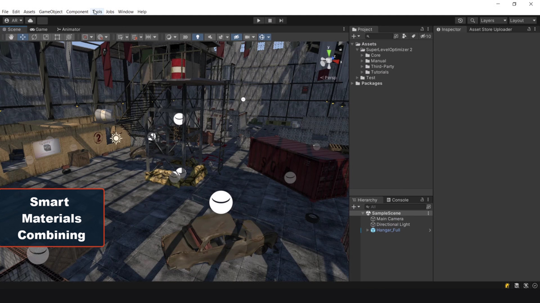Select the Hand tool in the scene toolbar

pos(11,37)
